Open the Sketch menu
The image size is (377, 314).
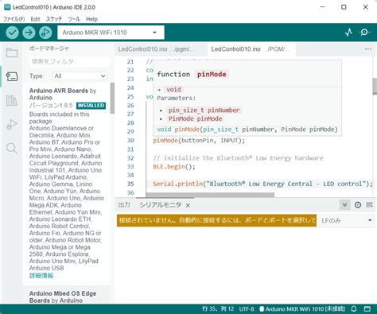click(54, 19)
